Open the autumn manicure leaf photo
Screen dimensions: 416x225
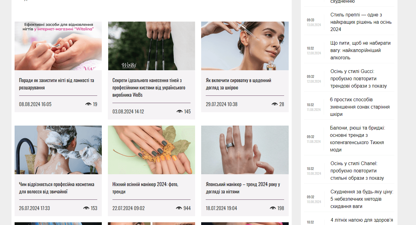point(151,150)
